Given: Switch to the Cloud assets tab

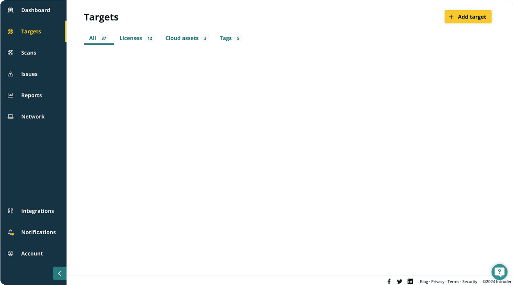Looking at the screenshot, I should coord(187,38).
